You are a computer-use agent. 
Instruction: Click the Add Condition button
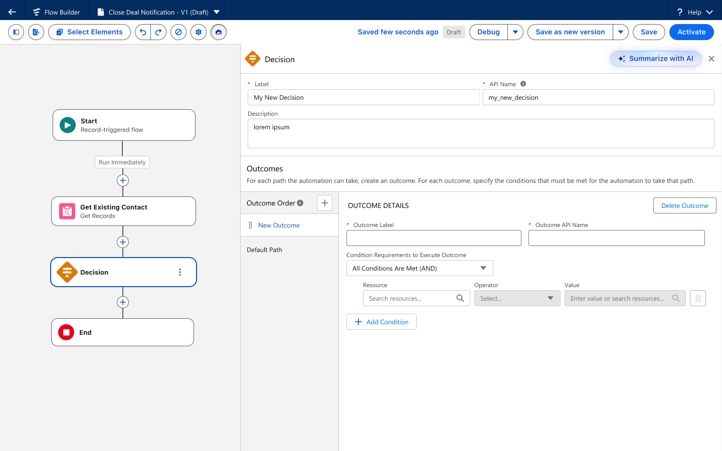pyautogui.click(x=382, y=322)
